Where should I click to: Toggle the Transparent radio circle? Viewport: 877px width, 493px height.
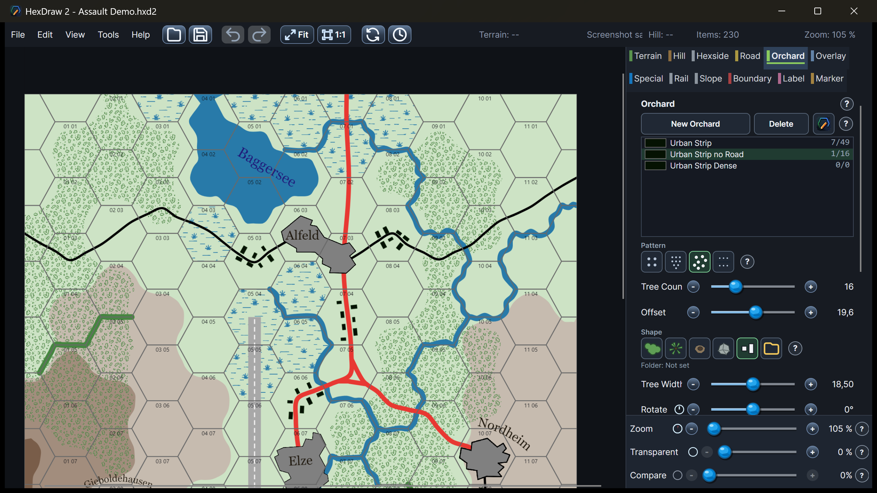coord(693,452)
